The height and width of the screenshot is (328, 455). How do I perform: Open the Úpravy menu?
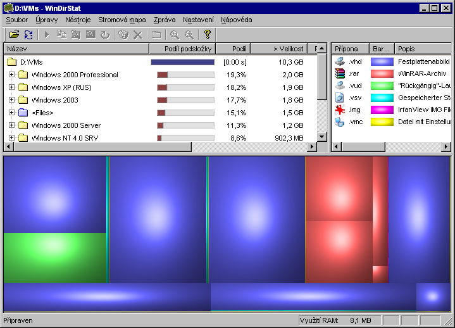(x=47, y=20)
